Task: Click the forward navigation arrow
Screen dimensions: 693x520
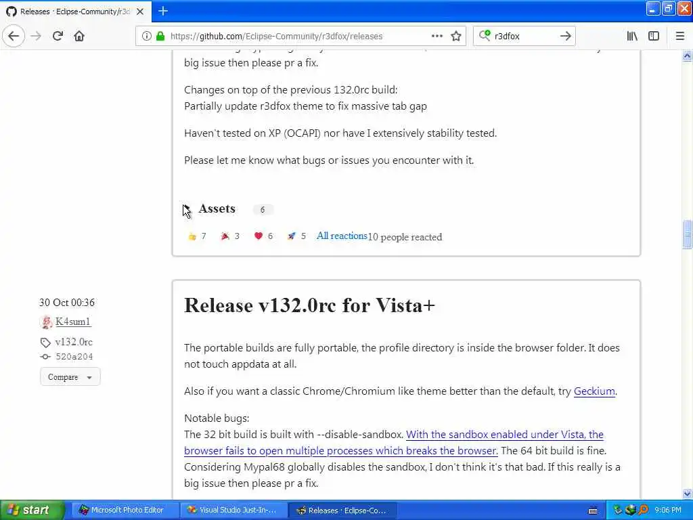Action: tap(37, 37)
